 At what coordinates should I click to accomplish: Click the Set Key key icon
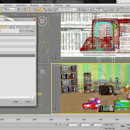point(123,126)
